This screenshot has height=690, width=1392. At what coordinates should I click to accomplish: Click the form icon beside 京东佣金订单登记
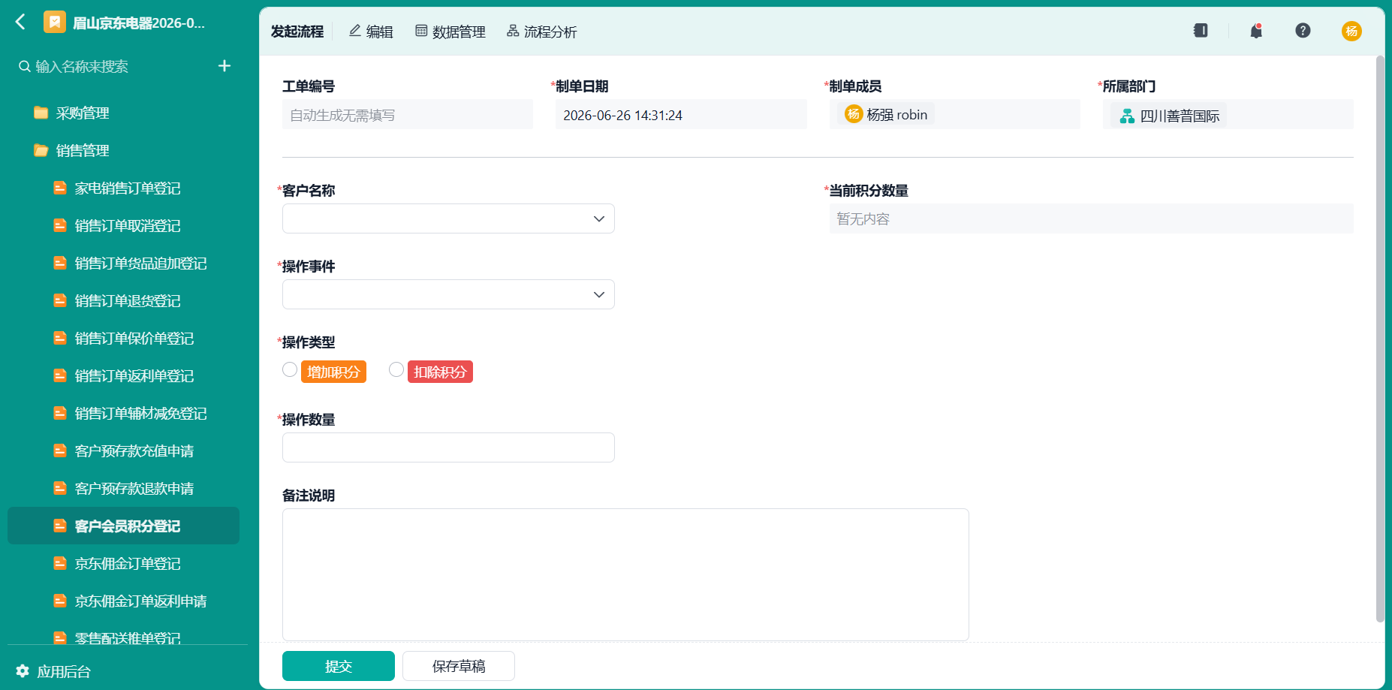[60, 563]
